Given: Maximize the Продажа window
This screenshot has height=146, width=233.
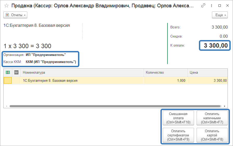Looking at the screenshot, I should (x=219, y=6).
